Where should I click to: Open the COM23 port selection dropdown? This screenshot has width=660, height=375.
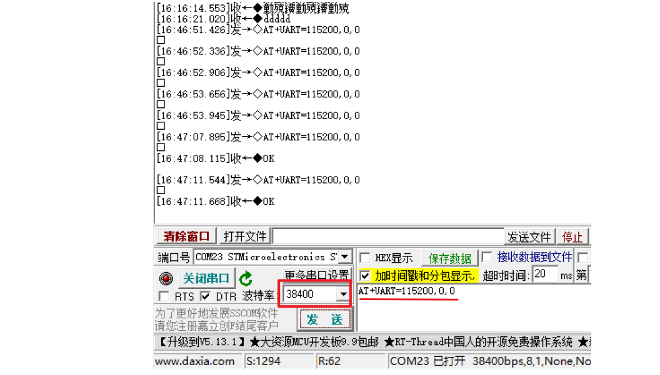346,257
